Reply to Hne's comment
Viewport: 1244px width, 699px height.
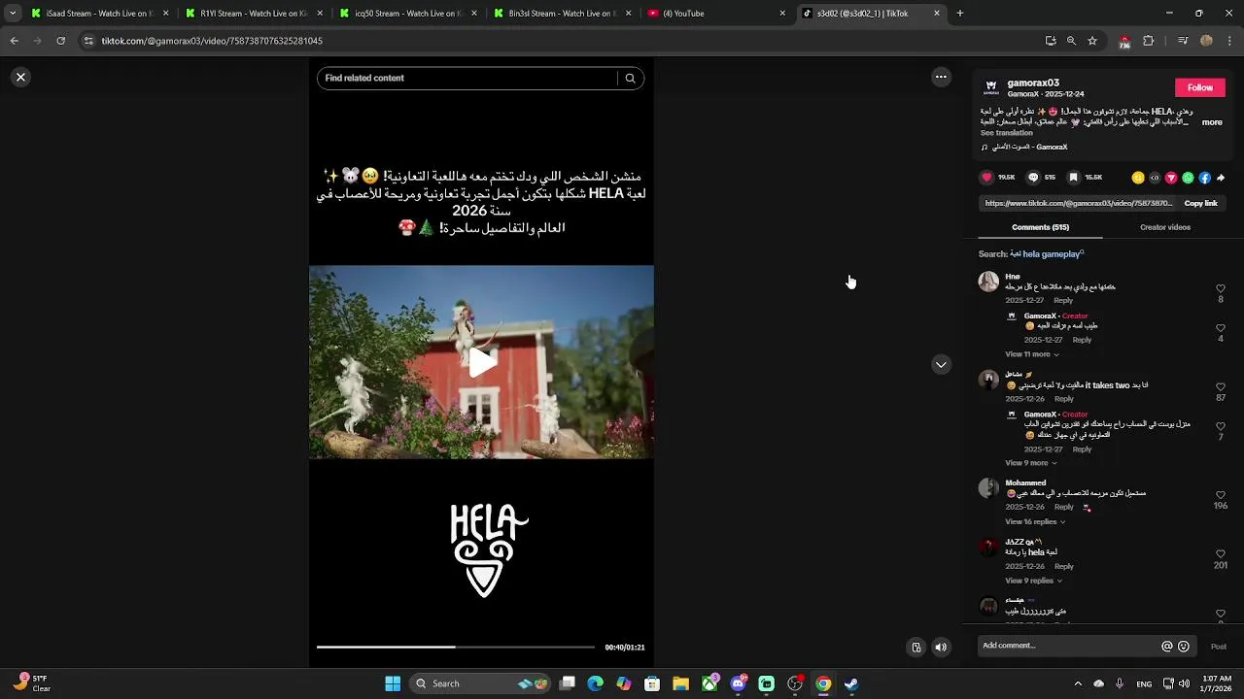pyautogui.click(x=1063, y=300)
